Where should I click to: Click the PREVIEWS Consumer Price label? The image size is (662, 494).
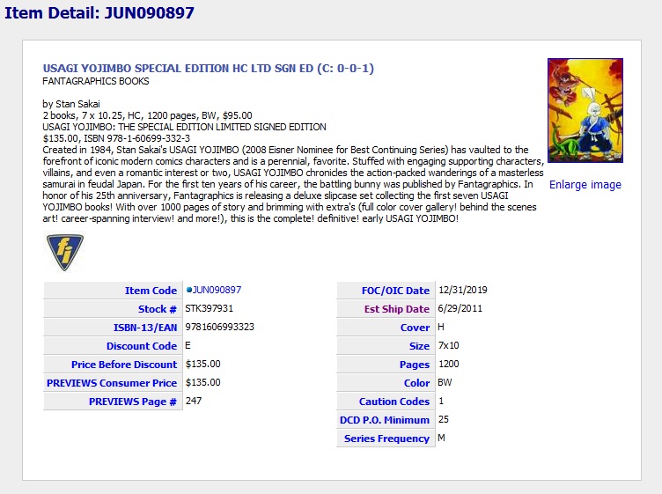tap(112, 383)
